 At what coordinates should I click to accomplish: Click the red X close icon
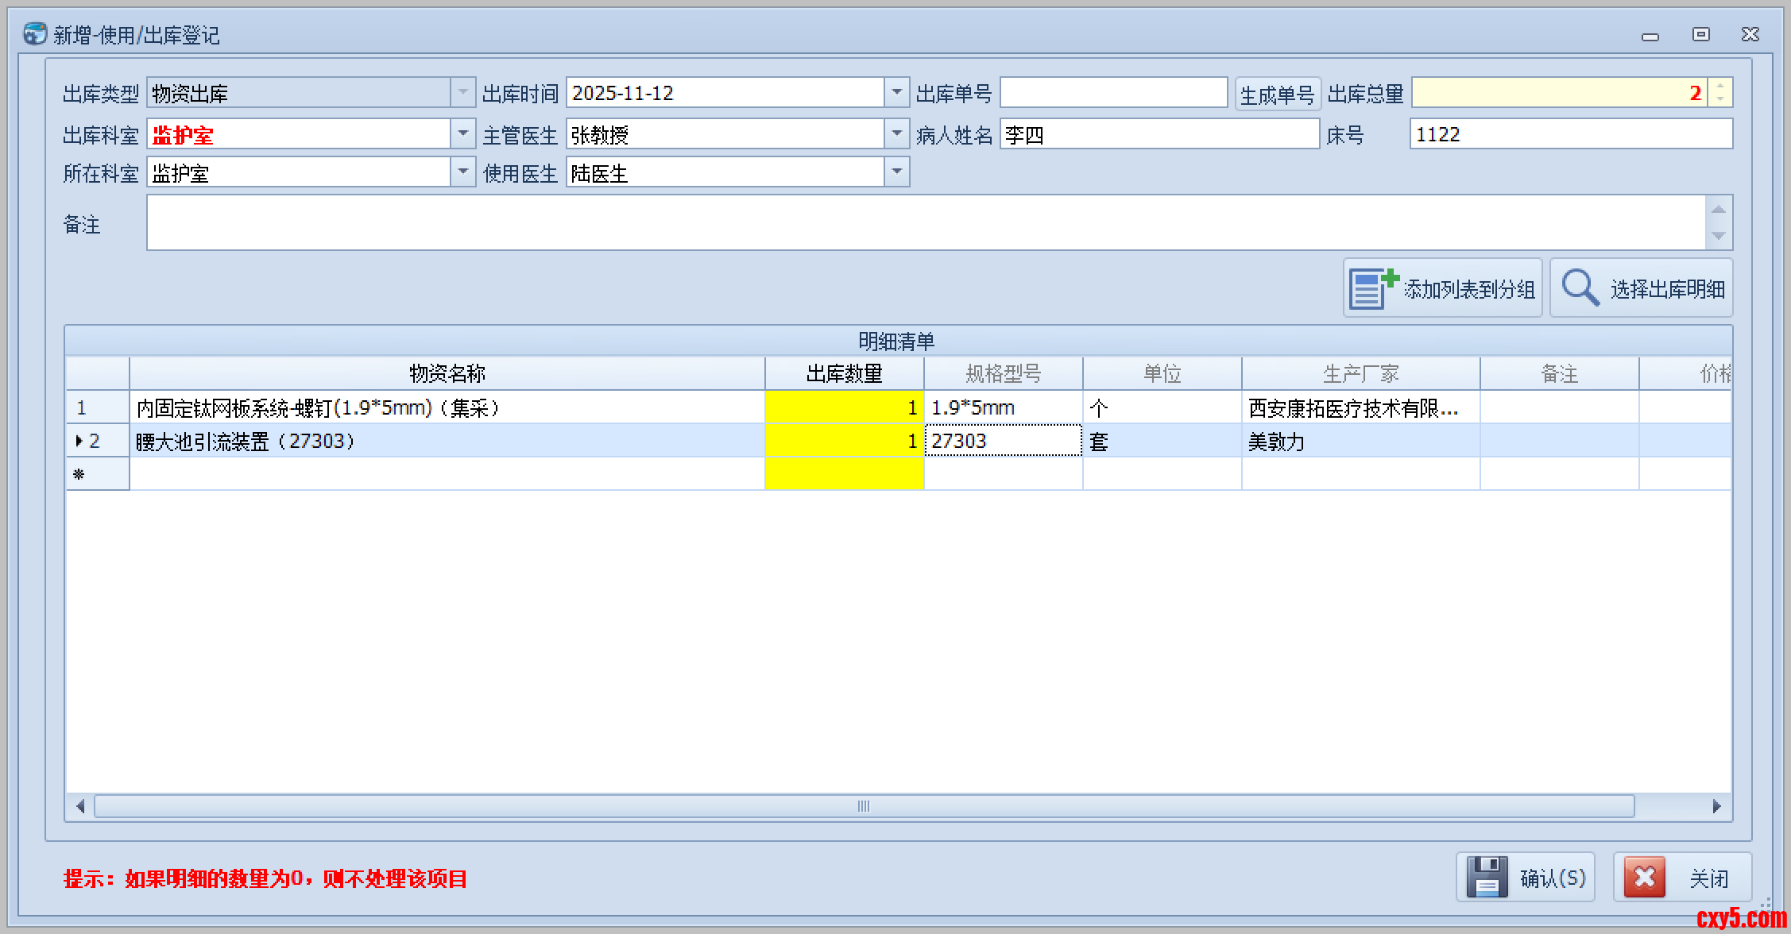[1644, 877]
